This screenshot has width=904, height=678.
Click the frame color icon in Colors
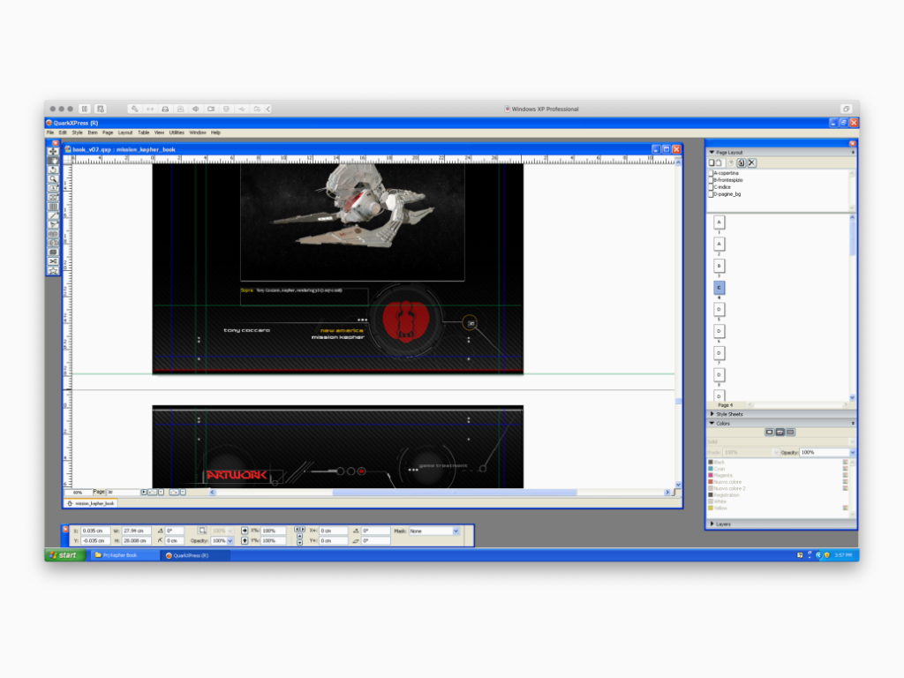[x=769, y=432]
